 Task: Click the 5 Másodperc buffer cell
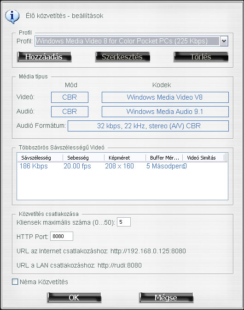[x=165, y=166]
